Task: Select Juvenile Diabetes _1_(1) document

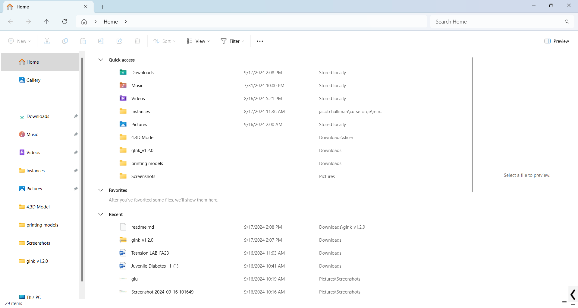Action: click(x=155, y=266)
